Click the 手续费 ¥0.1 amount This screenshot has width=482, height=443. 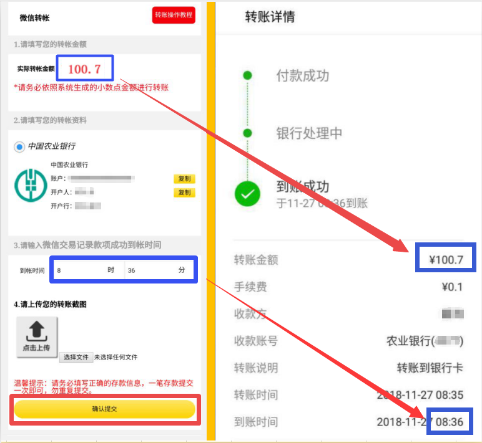[x=452, y=287]
